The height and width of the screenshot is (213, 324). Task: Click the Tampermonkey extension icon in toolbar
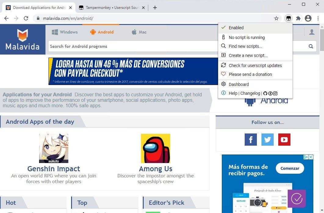coord(289,18)
